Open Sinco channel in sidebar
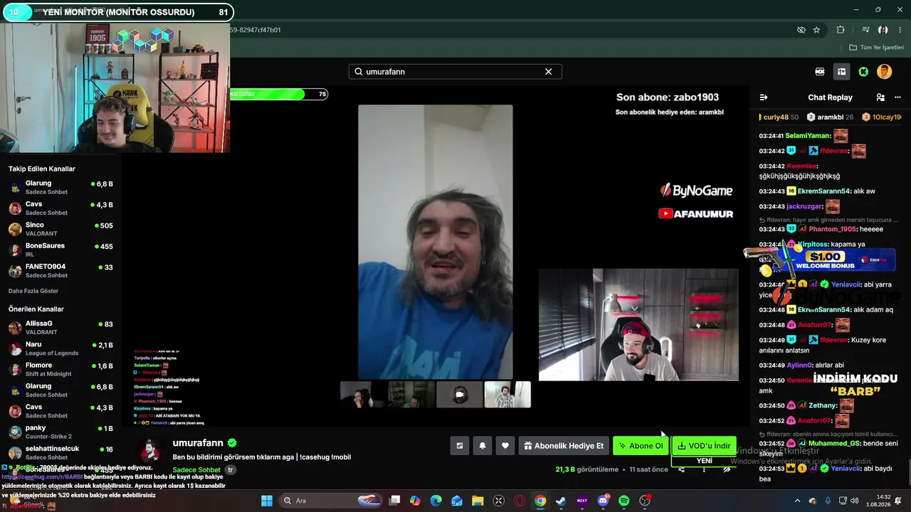The height and width of the screenshot is (512, 911). click(x=61, y=229)
